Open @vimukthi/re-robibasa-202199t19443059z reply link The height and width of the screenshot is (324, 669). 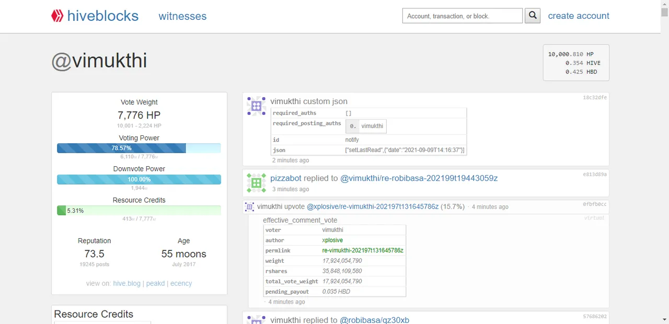[x=419, y=178]
